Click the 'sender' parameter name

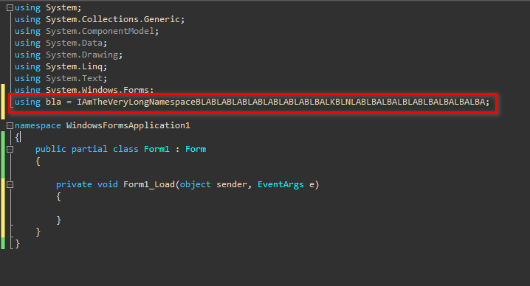[232, 184]
